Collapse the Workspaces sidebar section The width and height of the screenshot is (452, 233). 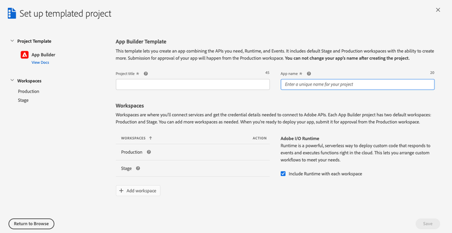point(12,81)
